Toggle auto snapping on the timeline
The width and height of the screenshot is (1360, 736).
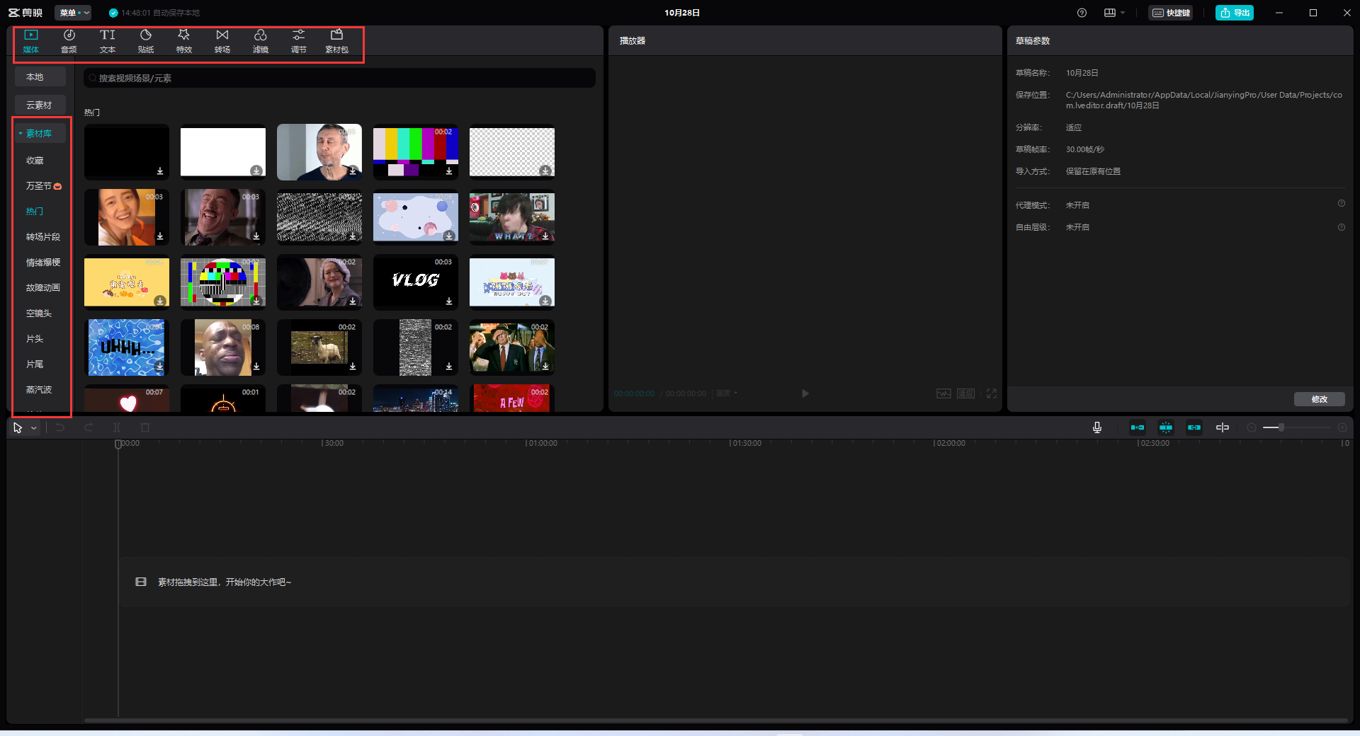click(x=1166, y=427)
